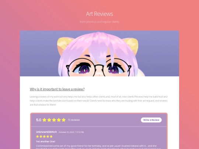
Task: Click the fifth large star next to 5 reviews
Action: point(64,120)
